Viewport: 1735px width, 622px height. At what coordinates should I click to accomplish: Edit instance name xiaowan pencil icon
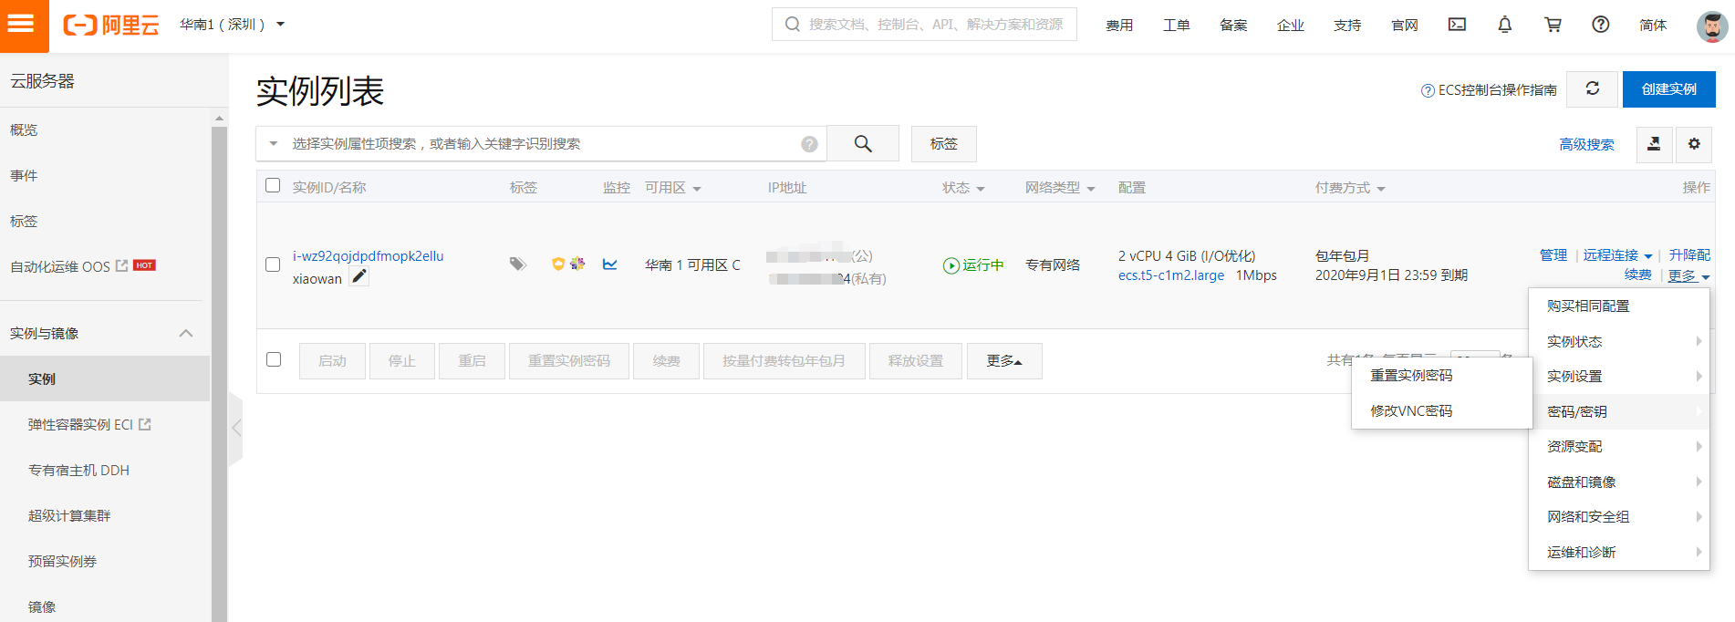pos(359,277)
